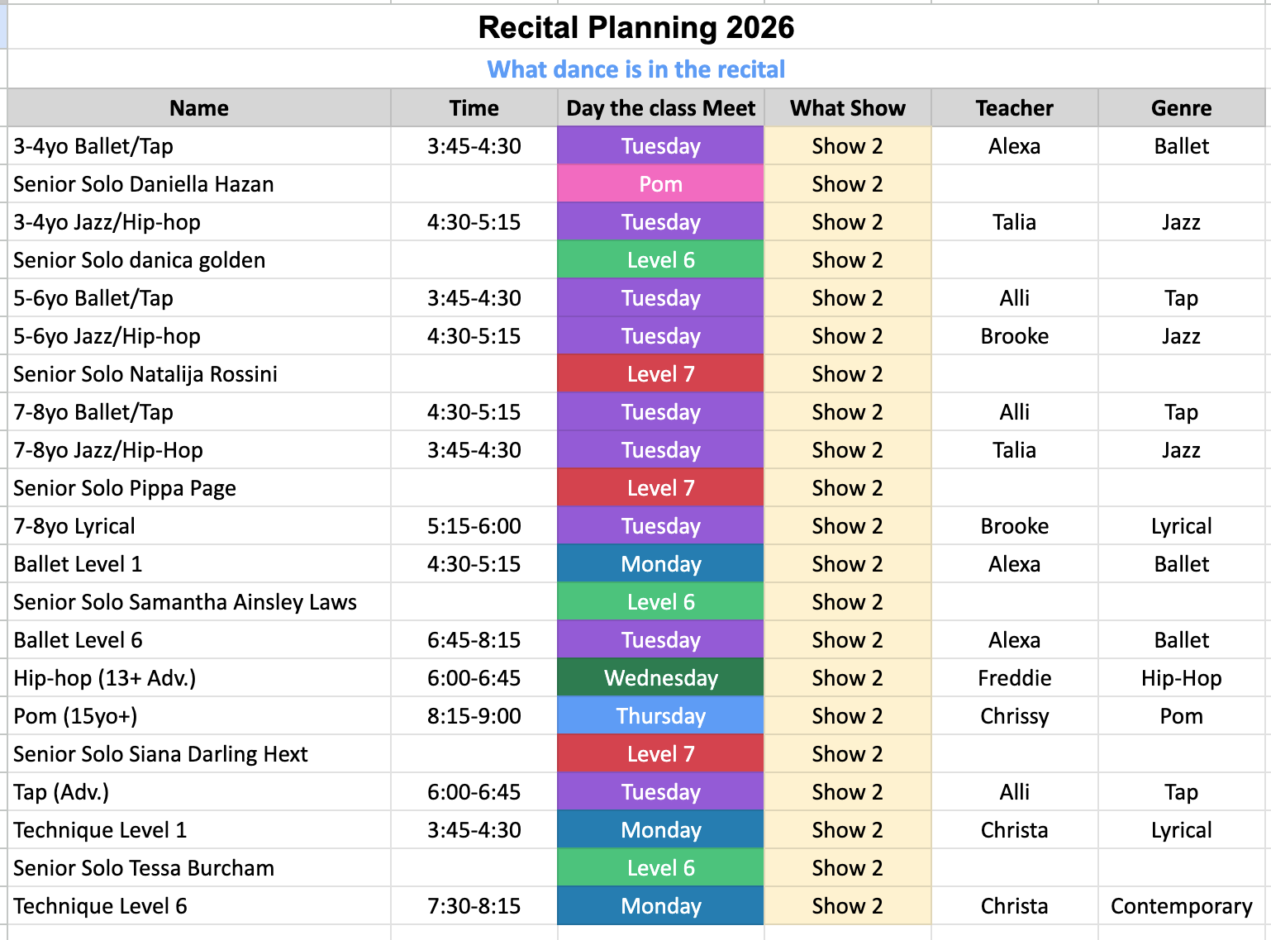Click the "Genre" column header cell

[1181, 108]
